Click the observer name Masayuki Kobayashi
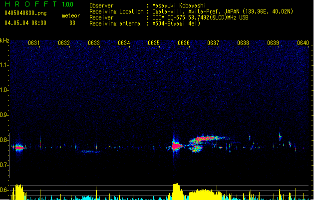 click(x=179, y=5)
